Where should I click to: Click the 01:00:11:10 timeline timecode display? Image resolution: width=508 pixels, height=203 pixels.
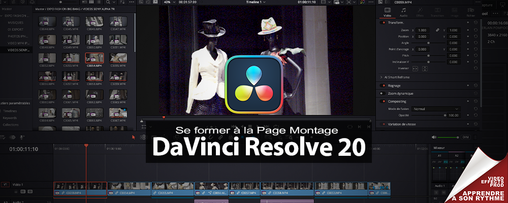pyautogui.click(x=24, y=149)
